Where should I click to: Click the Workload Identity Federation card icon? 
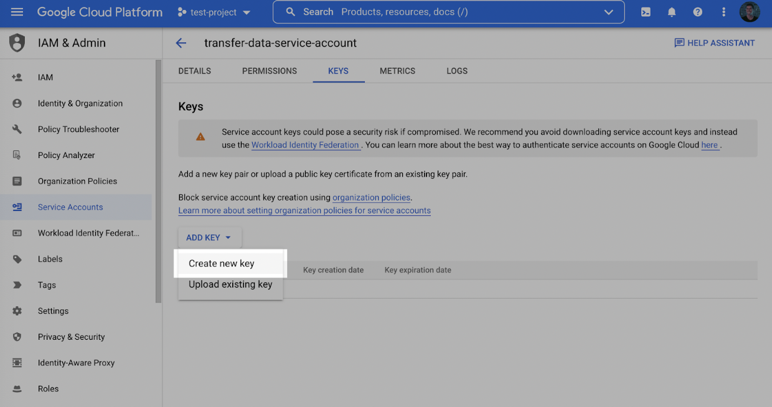point(17,233)
